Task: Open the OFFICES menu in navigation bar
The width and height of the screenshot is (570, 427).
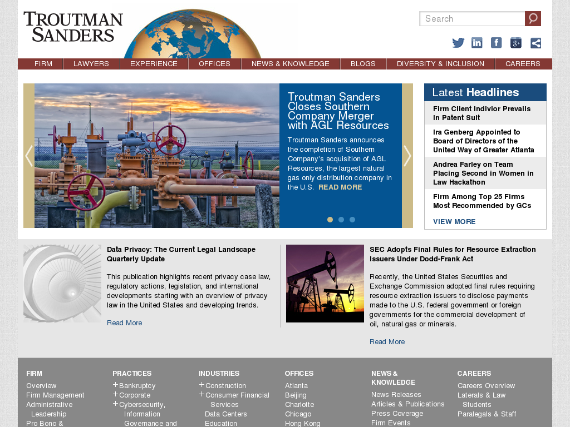Action: (214, 64)
